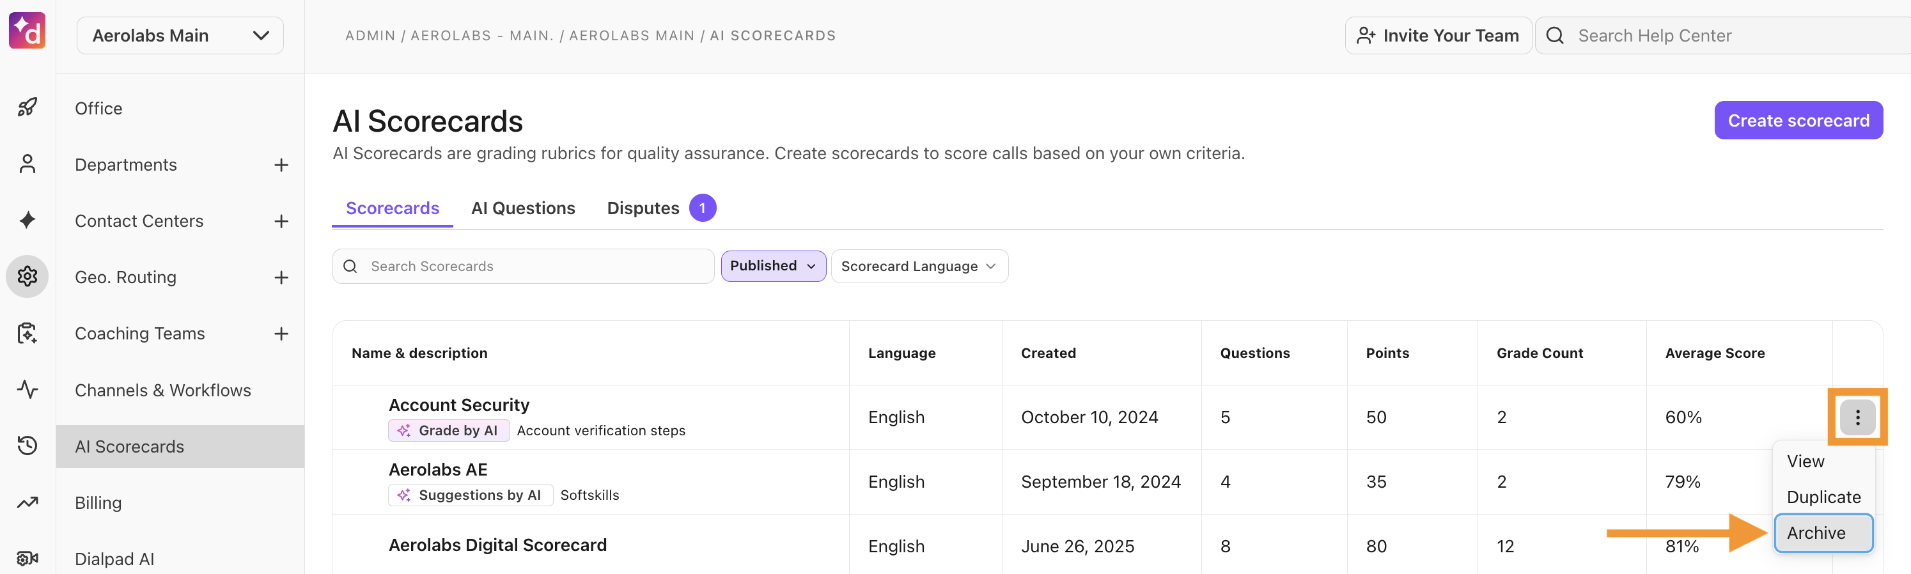Open the settings gear sidebar icon
Viewport: 1911px width, 574px height.
point(27,277)
